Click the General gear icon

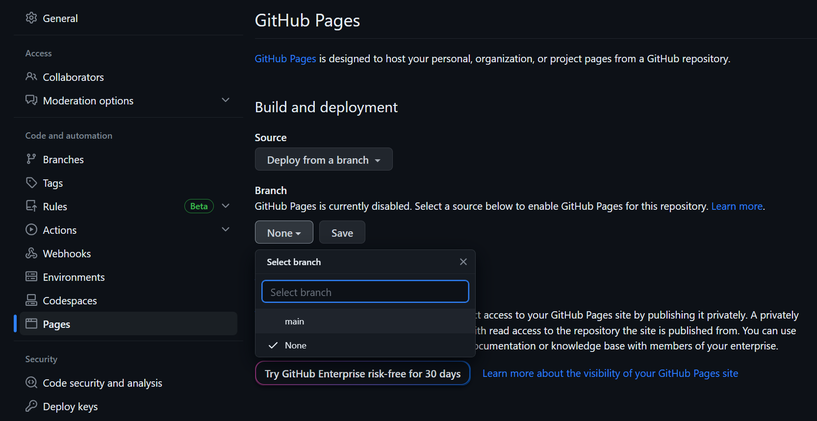[x=31, y=18]
